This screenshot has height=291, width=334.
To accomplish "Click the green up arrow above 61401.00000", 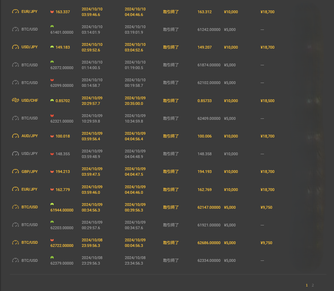I will point(52,26).
